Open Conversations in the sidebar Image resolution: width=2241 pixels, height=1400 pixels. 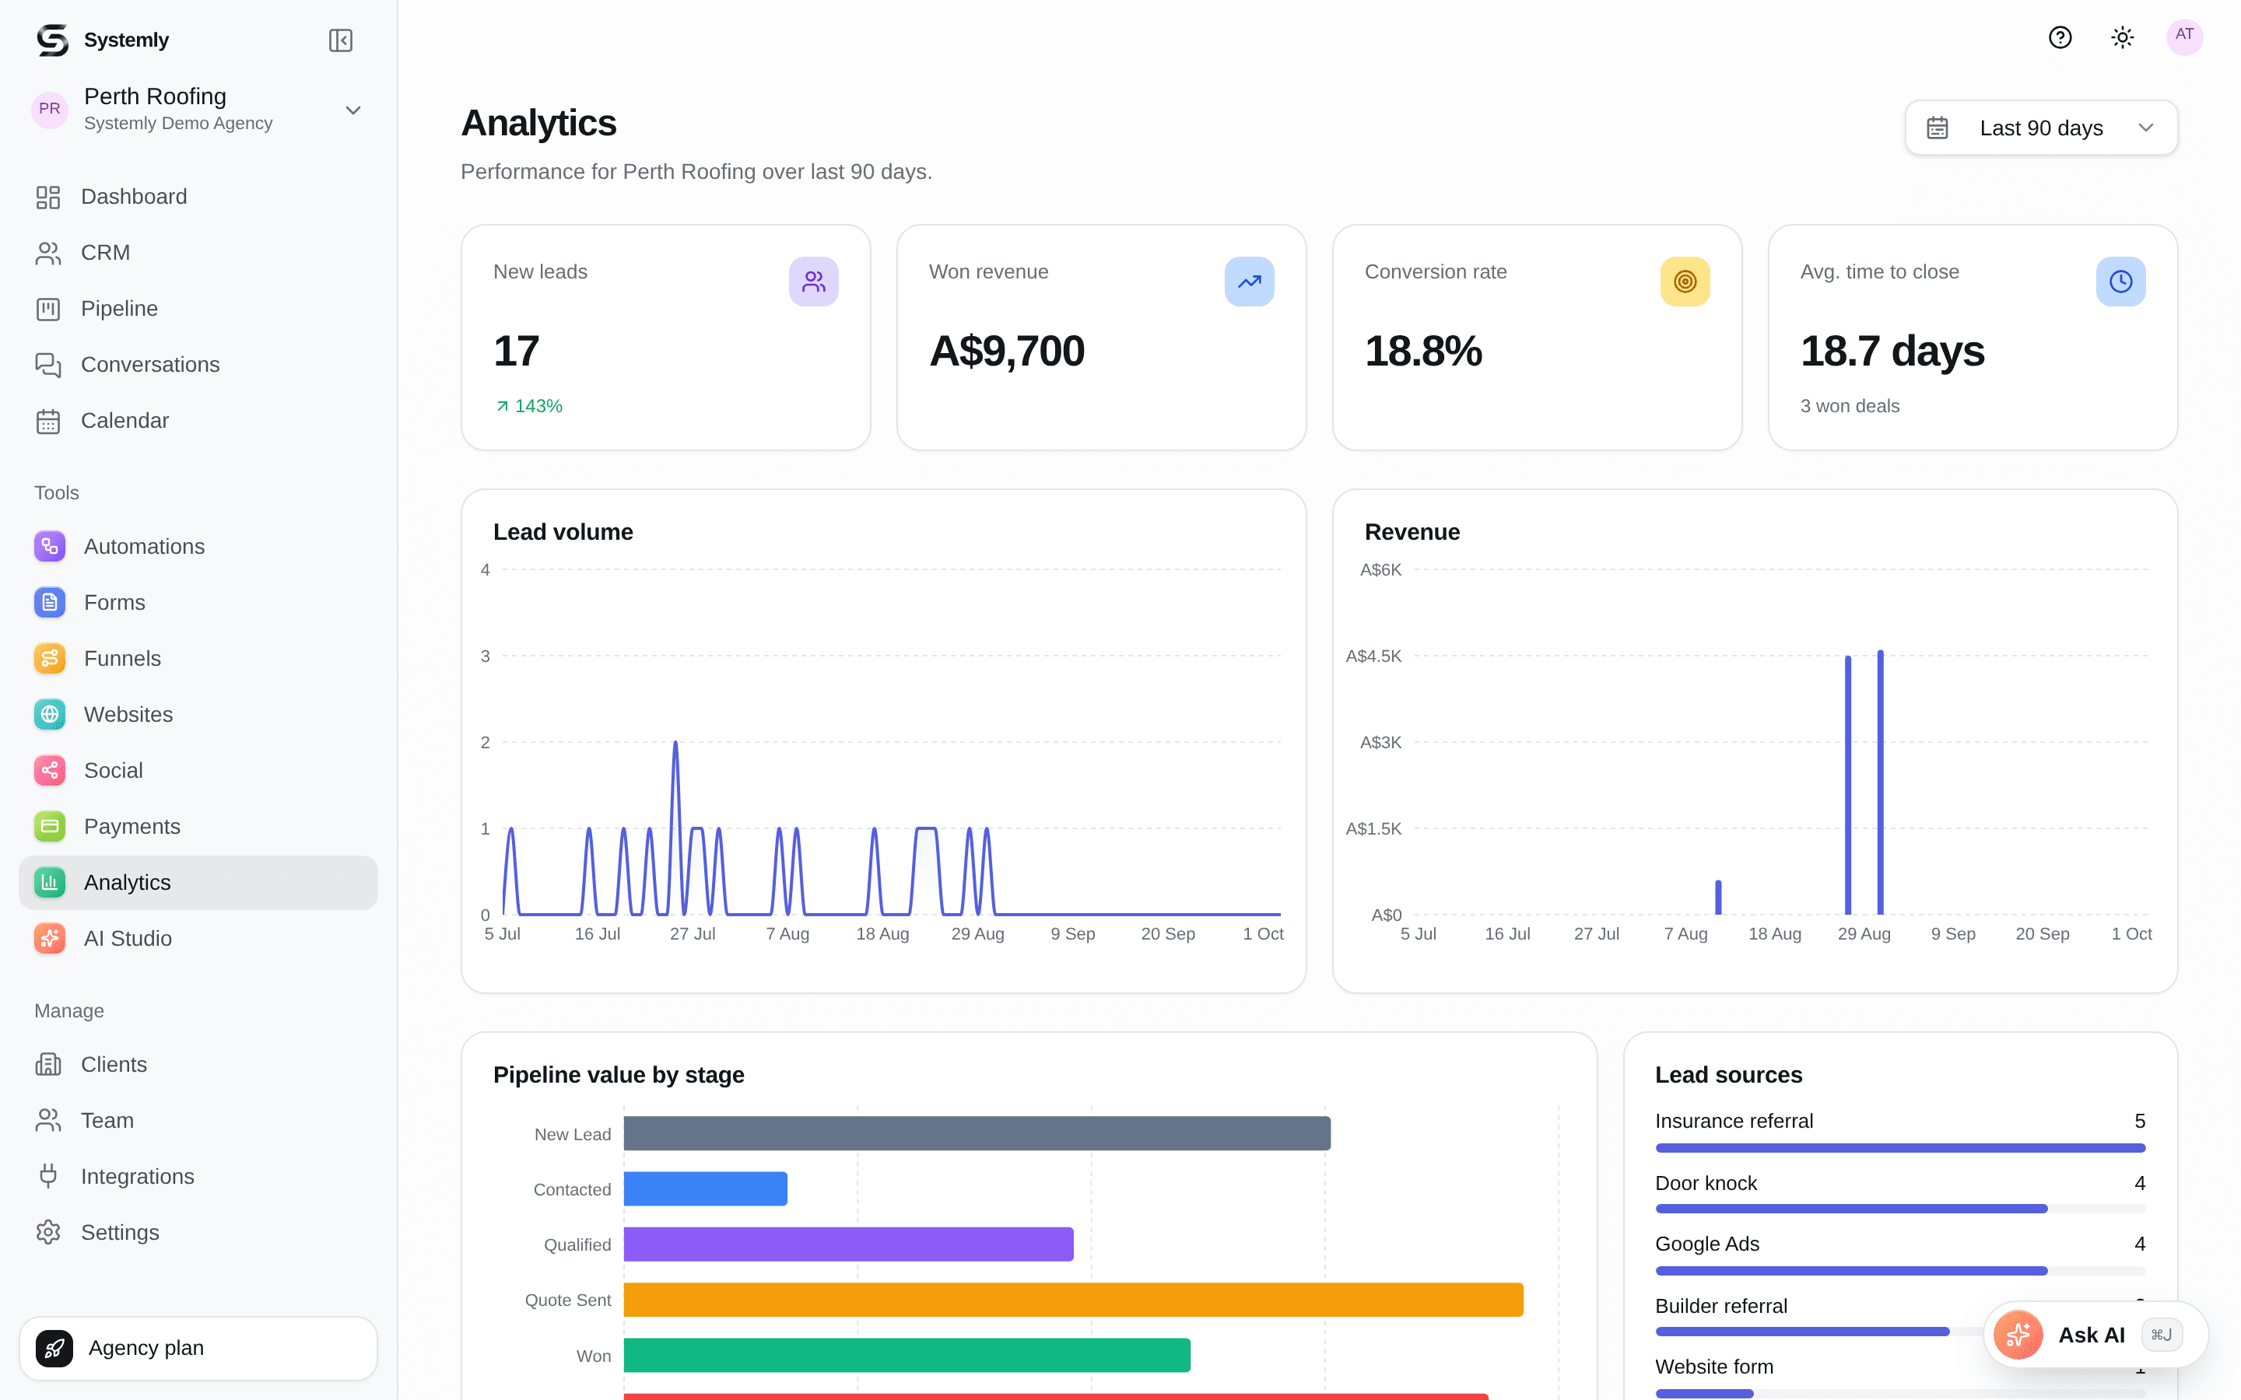coord(198,365)
